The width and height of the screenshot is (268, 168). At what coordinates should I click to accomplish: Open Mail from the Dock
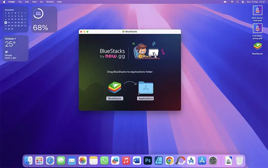click(x=72, y=161)
